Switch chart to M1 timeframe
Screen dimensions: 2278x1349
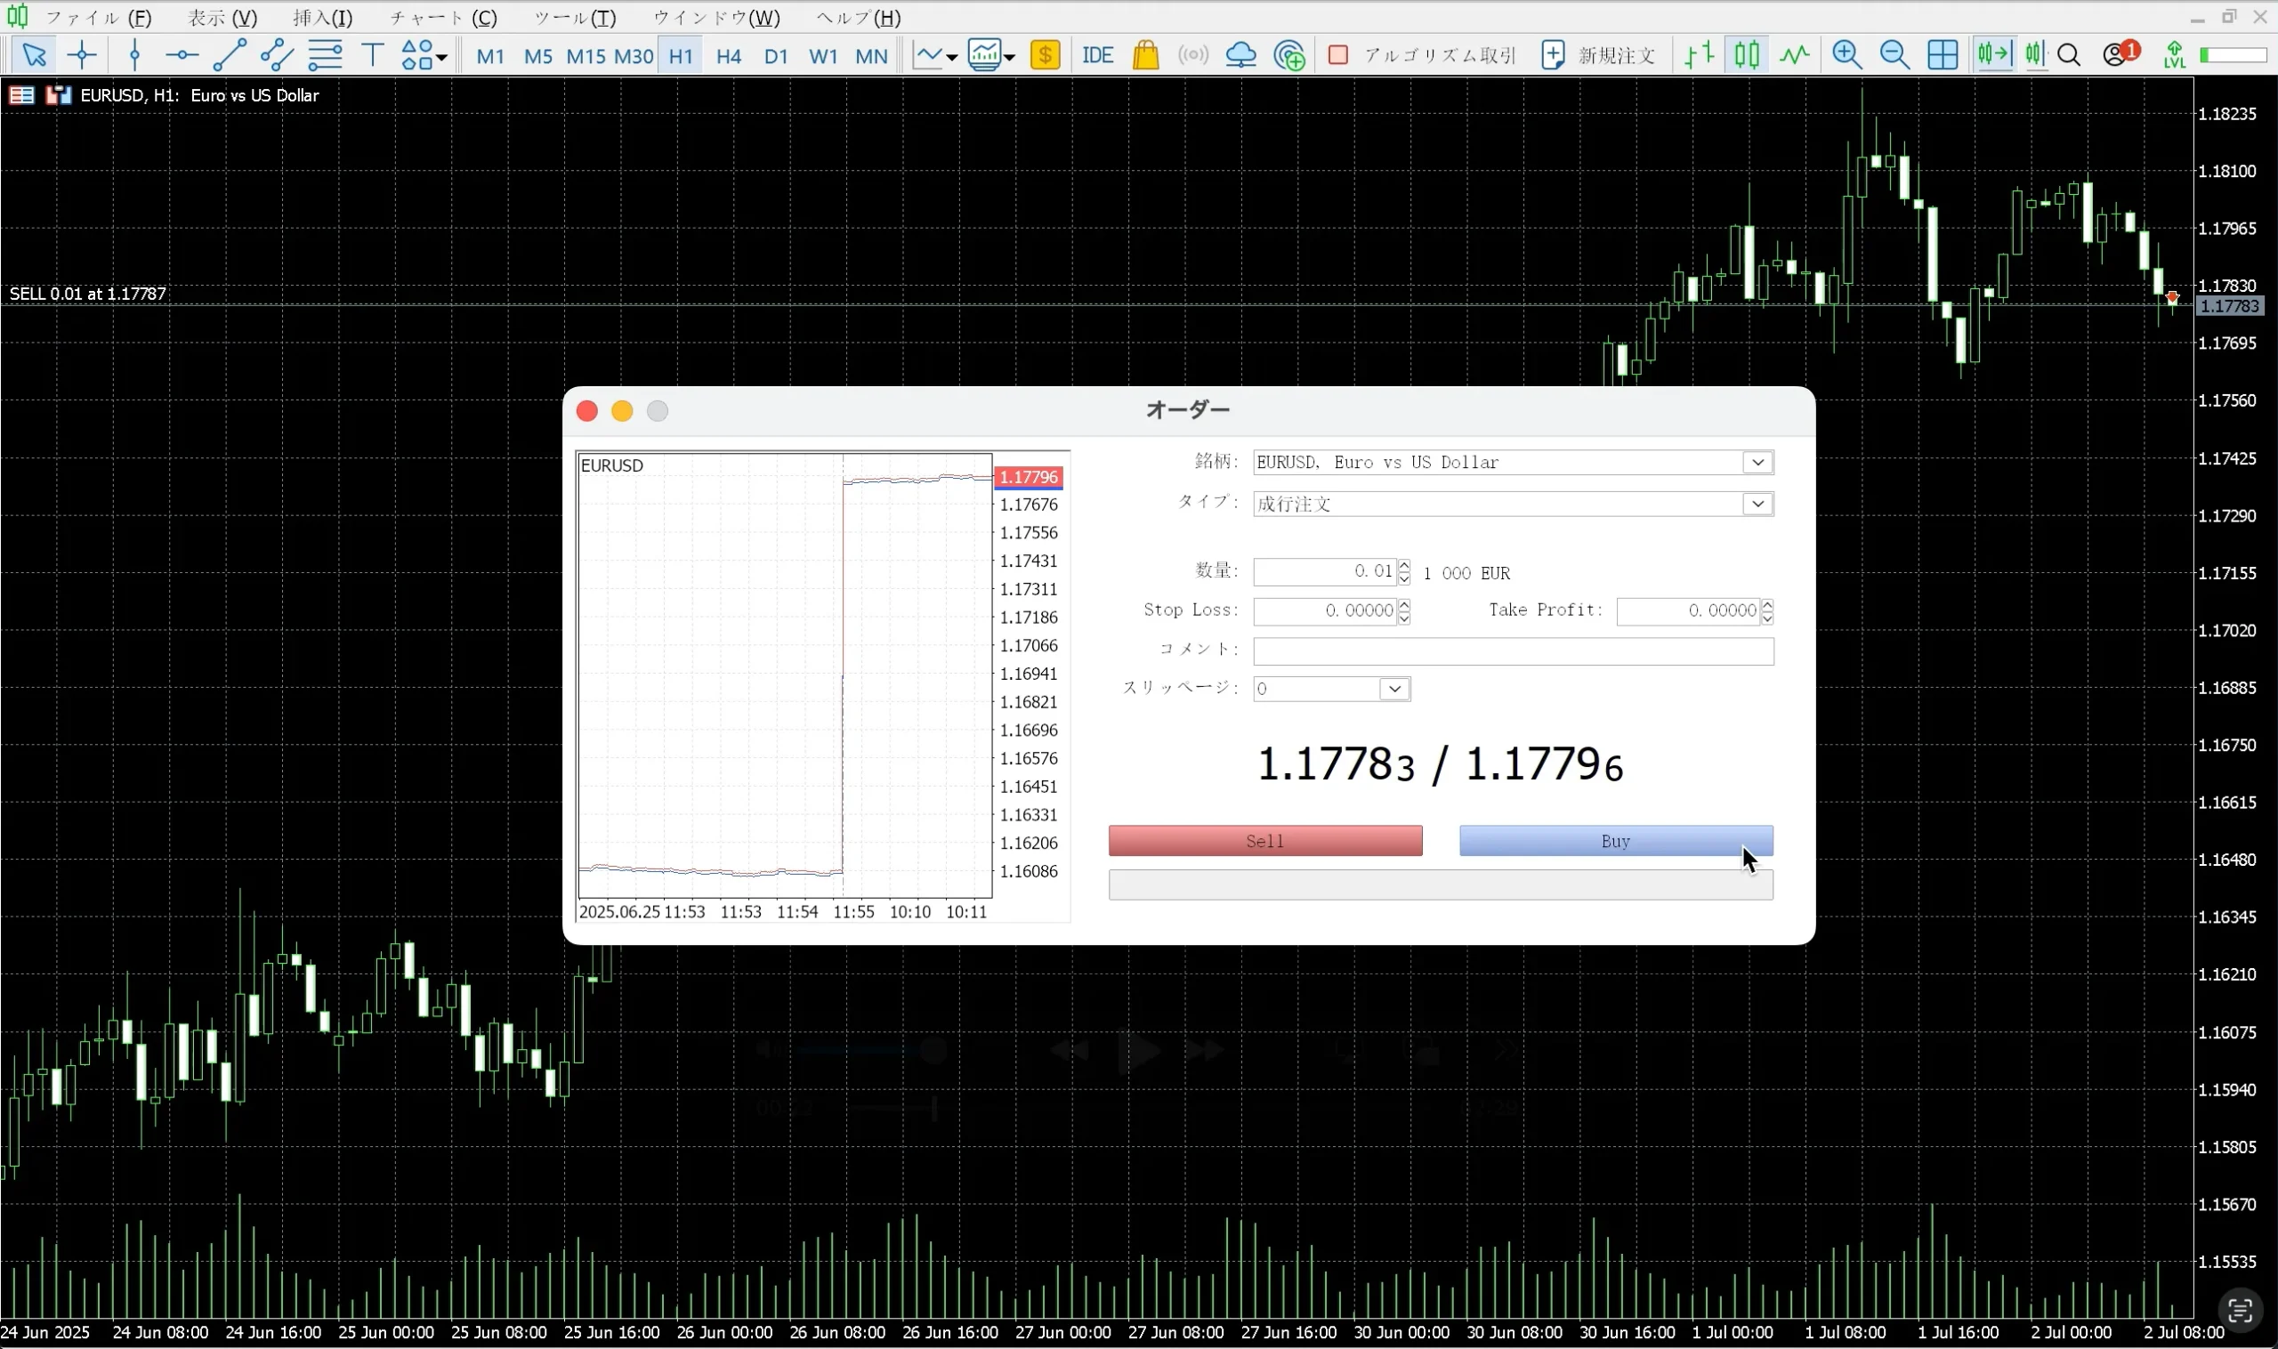click(490, 56)
